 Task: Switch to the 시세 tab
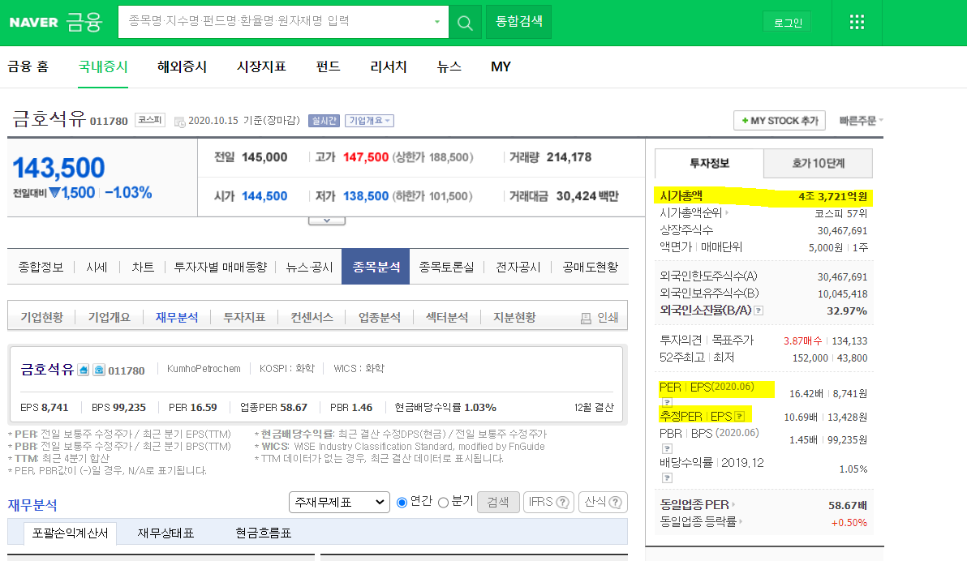(97, 267)
